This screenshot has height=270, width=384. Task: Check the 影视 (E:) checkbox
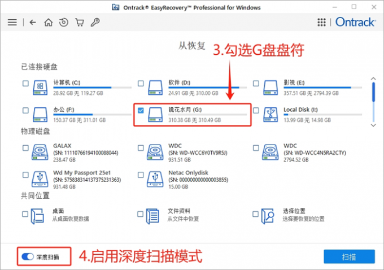(x=256, y=83)
